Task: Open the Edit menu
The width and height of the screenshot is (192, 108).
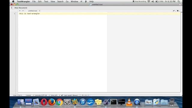Action: tap(40, 1)
